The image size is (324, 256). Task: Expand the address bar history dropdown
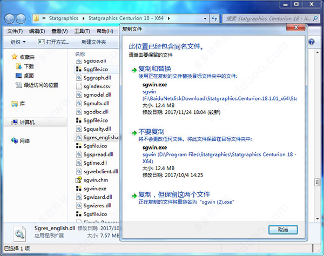[205, 18]
